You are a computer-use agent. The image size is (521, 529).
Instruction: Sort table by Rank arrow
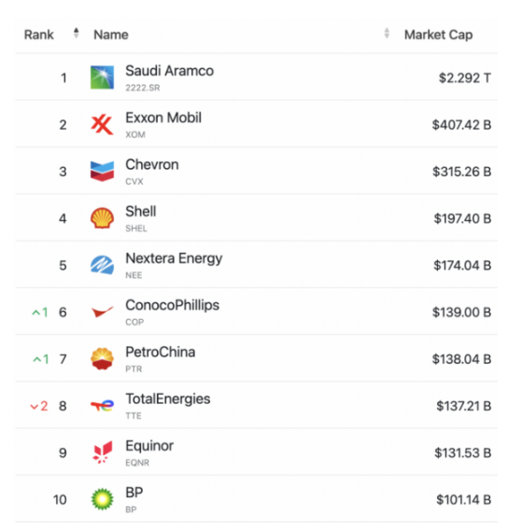tap(77, 33)
